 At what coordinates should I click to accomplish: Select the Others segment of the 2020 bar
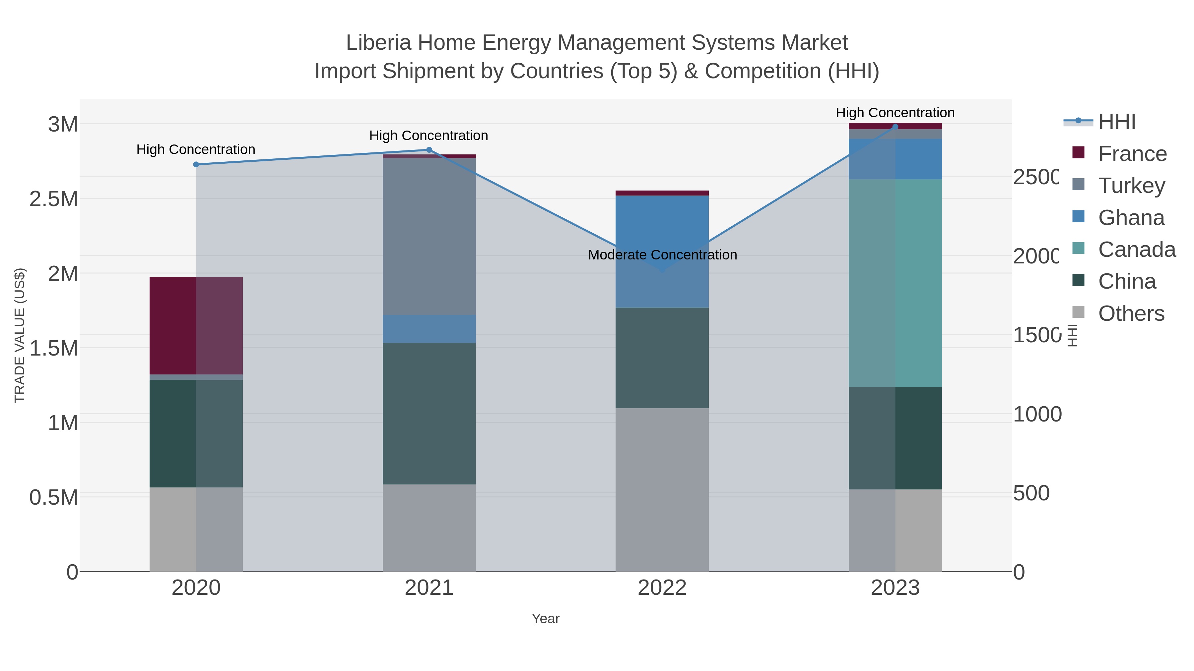point(196,530)
